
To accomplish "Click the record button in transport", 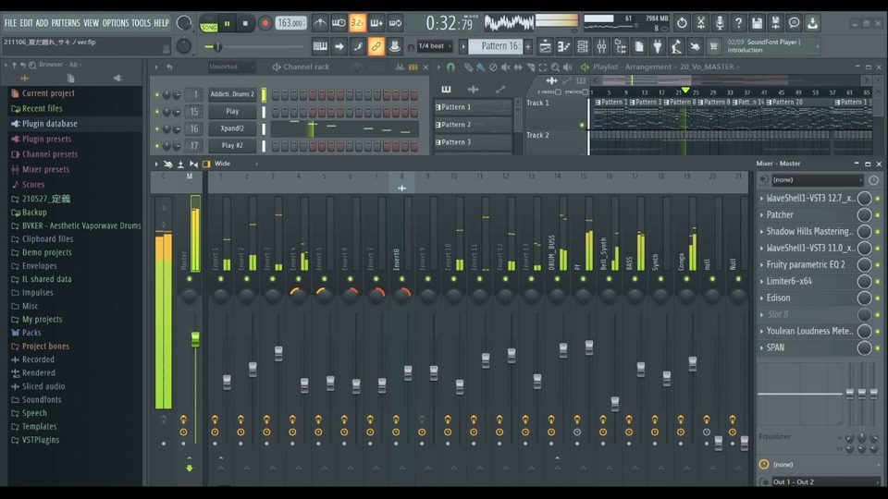I will [x=265, y=23].
